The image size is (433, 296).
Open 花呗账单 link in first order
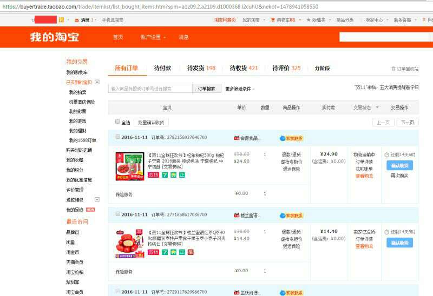[x=364, y=169]
